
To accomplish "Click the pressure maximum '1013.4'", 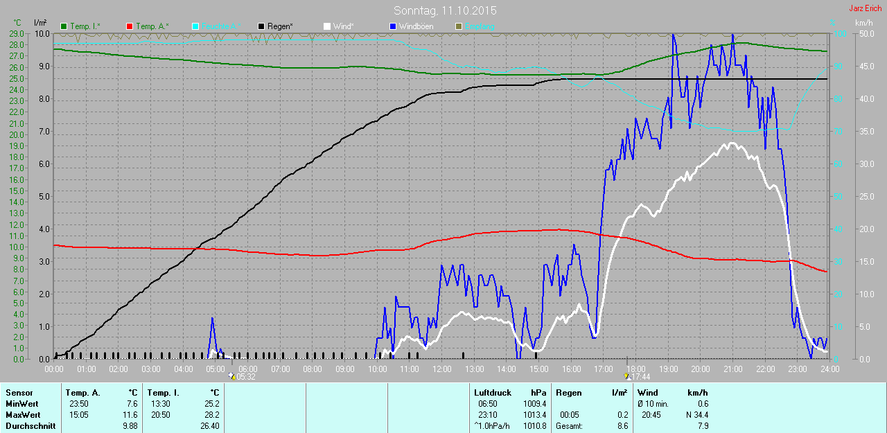I will coord(534,415).
